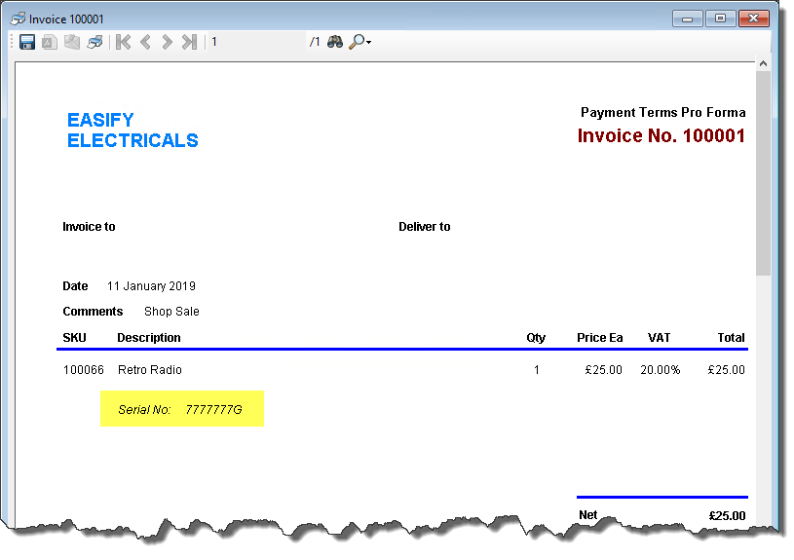Click the scrollbar up arrow
This screenshot has height=560, width=794.
[x=763, y=63]
